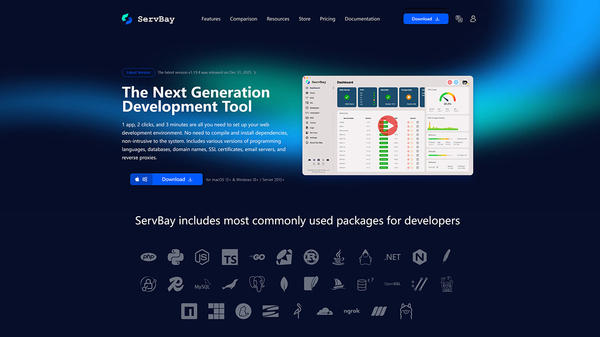This screenshot has width=600, height=337.
Task: Open the Features menu item
Action: [x=211, y=19]
